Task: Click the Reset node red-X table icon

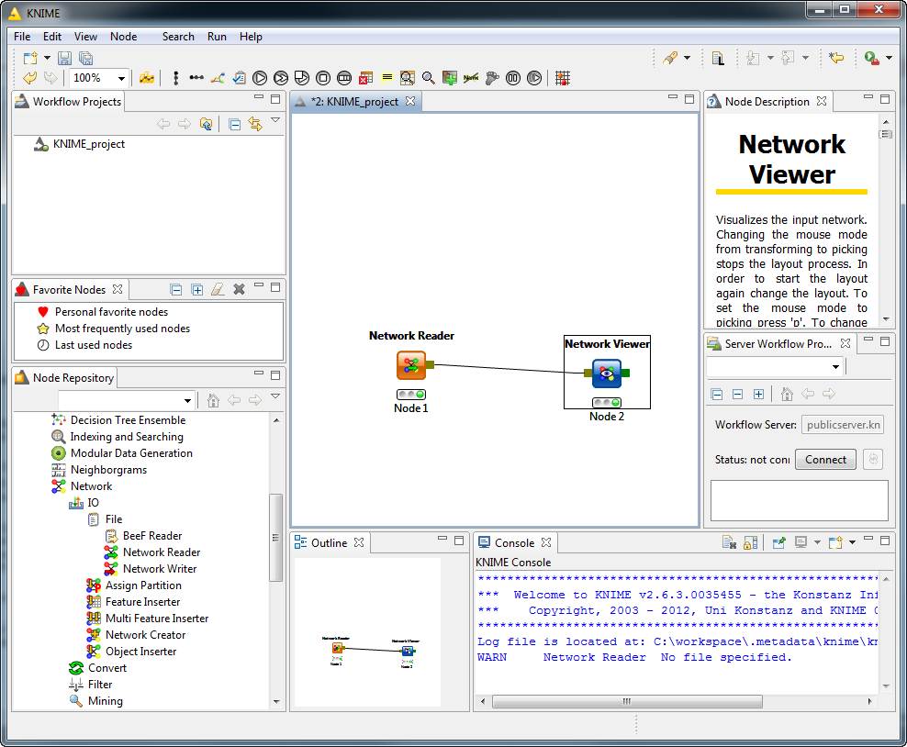Action: (365, 77)
